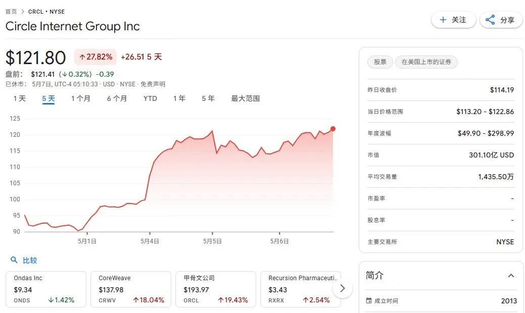Click the 27.82% change badge
This screenshot has height=313, width=525.
96,57
